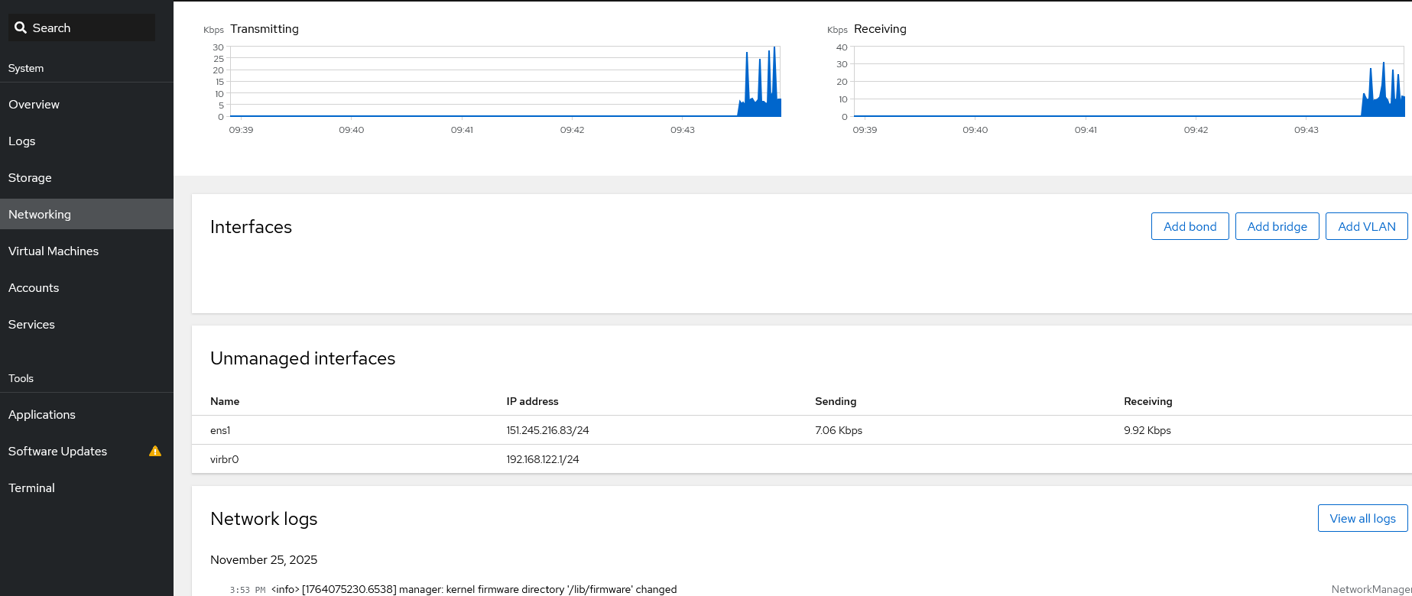Open the Software Updates page
This screenshot has height=596, width=1412.
click(57, 452)
